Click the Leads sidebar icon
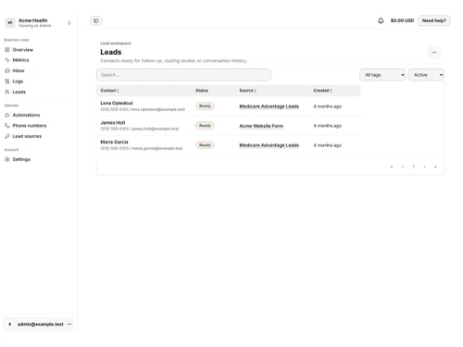463x347 pixels. click(7, 92)
